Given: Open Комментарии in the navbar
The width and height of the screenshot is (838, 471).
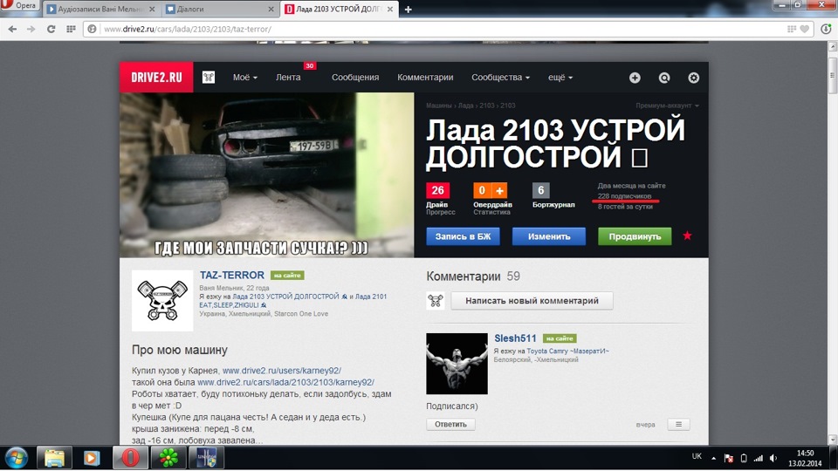Looking at the screenshot, I should coord(425,78).
